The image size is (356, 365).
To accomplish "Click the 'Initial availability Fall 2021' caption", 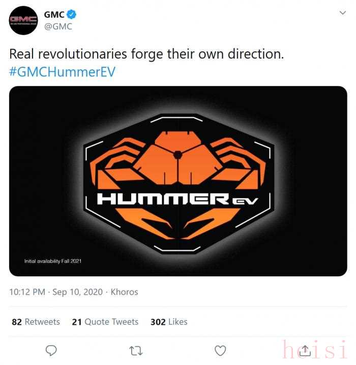I will point(53,261).
